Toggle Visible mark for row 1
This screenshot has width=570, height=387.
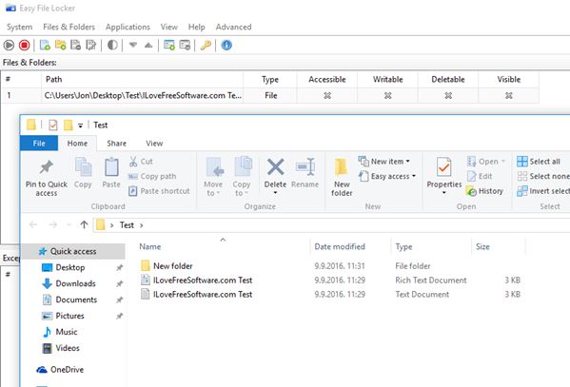(x=508, y=96)
